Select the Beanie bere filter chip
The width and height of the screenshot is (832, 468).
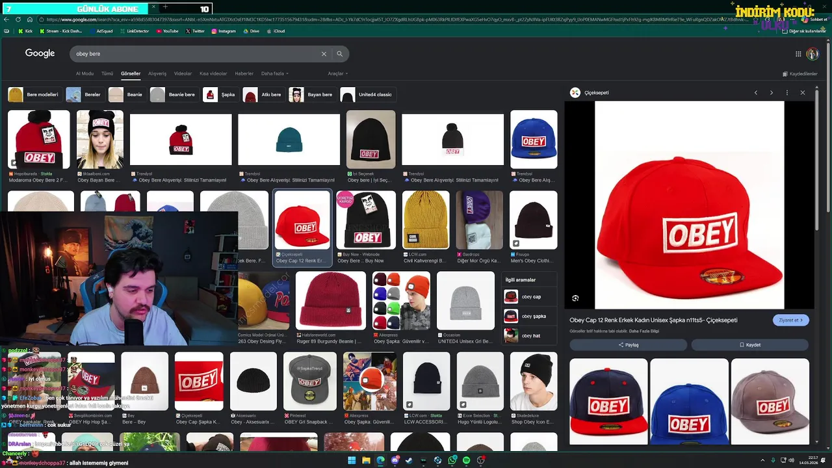(x=174, y=95)
